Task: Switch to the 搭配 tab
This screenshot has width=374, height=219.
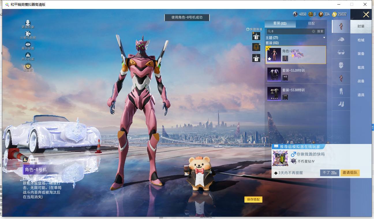Action: 311,23
